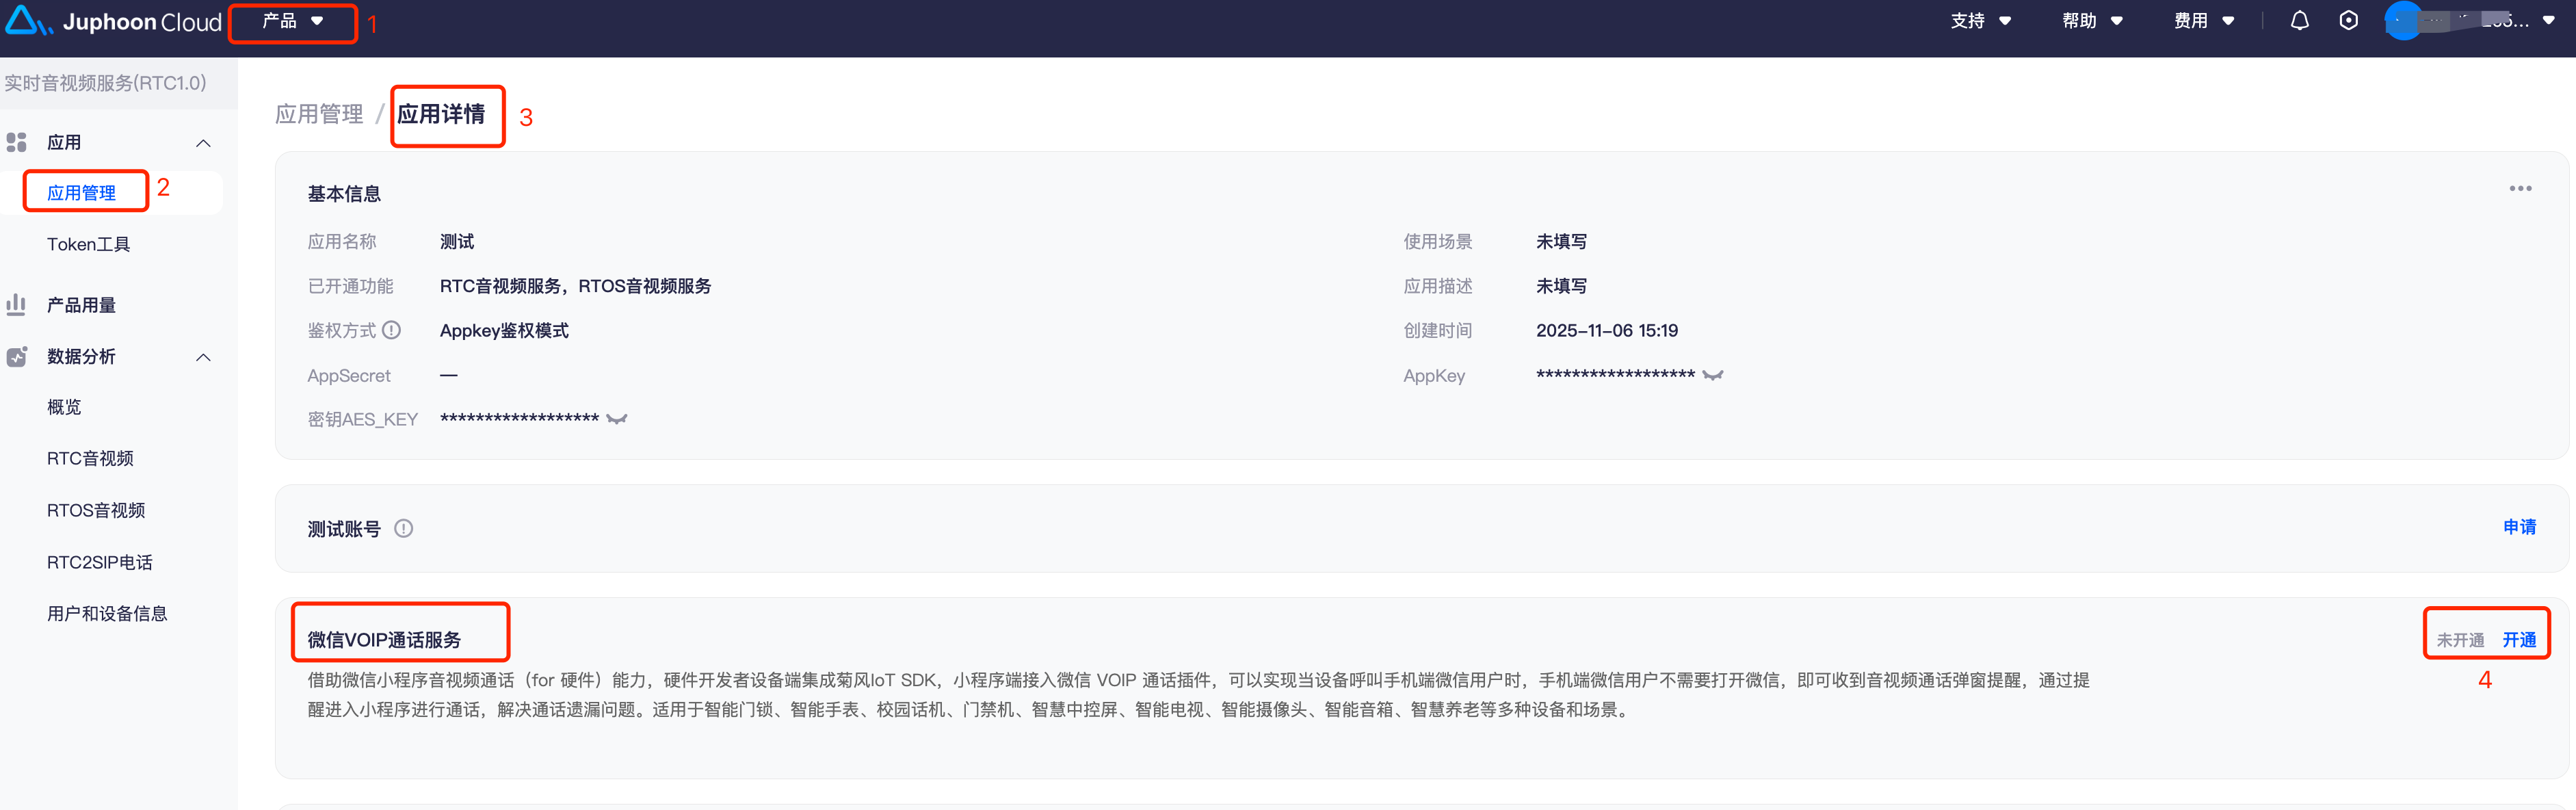Click the 数据分析 sidebar icon

[16, 357]
